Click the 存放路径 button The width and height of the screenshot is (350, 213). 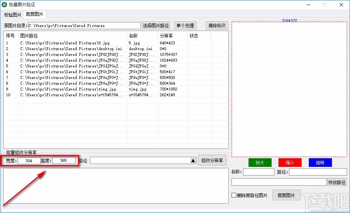(x=337, y=182)
